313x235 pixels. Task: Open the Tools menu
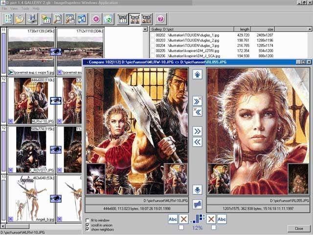[25, 9]
